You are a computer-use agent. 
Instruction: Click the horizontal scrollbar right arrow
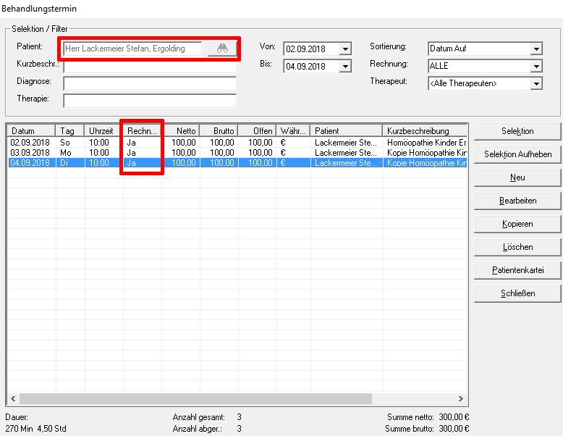pyautogui.click(x=462, y=398)
